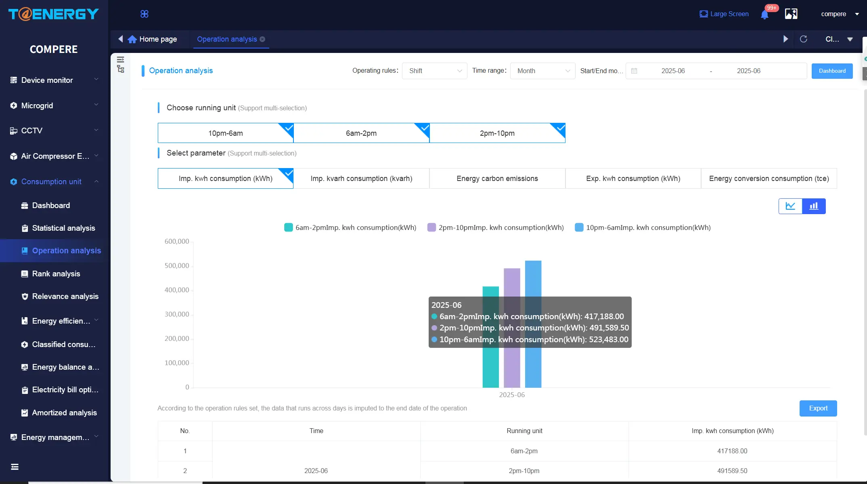Image resolution: width=867 pixels, height=484 pixels.
Task: Expand the Microgrid sidebar menu
Action: point(54,105)
